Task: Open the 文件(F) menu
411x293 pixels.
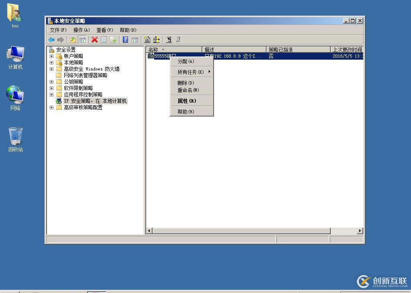Action: coord(58,30)
